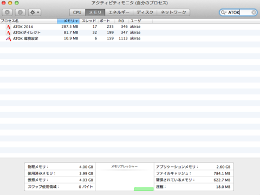Click the 確保されているメモリ 622.7 MB value
The width and height of the screenshot is (260, 195).
click(x=222, y=180)
